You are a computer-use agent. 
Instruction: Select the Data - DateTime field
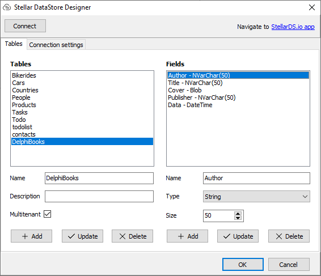(x=238, y=105)
